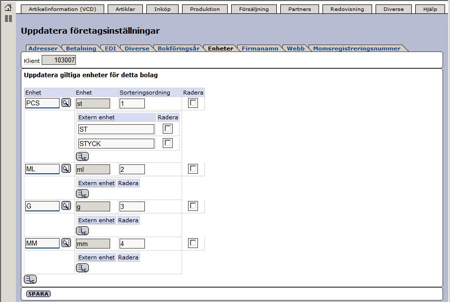
Task: Click the read-only unit field g
Action: coord(93,206)
